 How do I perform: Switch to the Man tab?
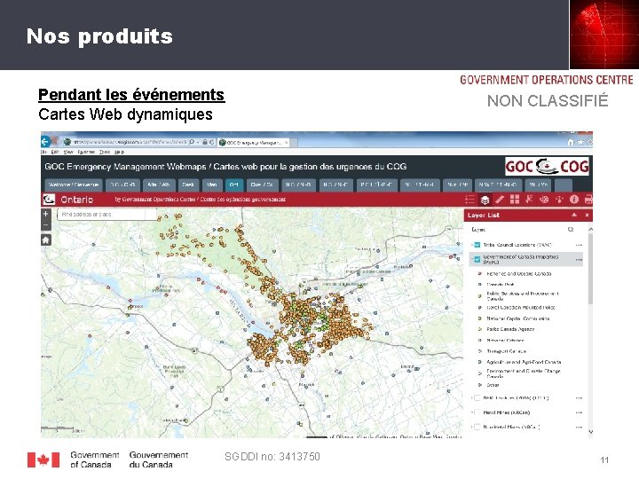tap(212, 185)
